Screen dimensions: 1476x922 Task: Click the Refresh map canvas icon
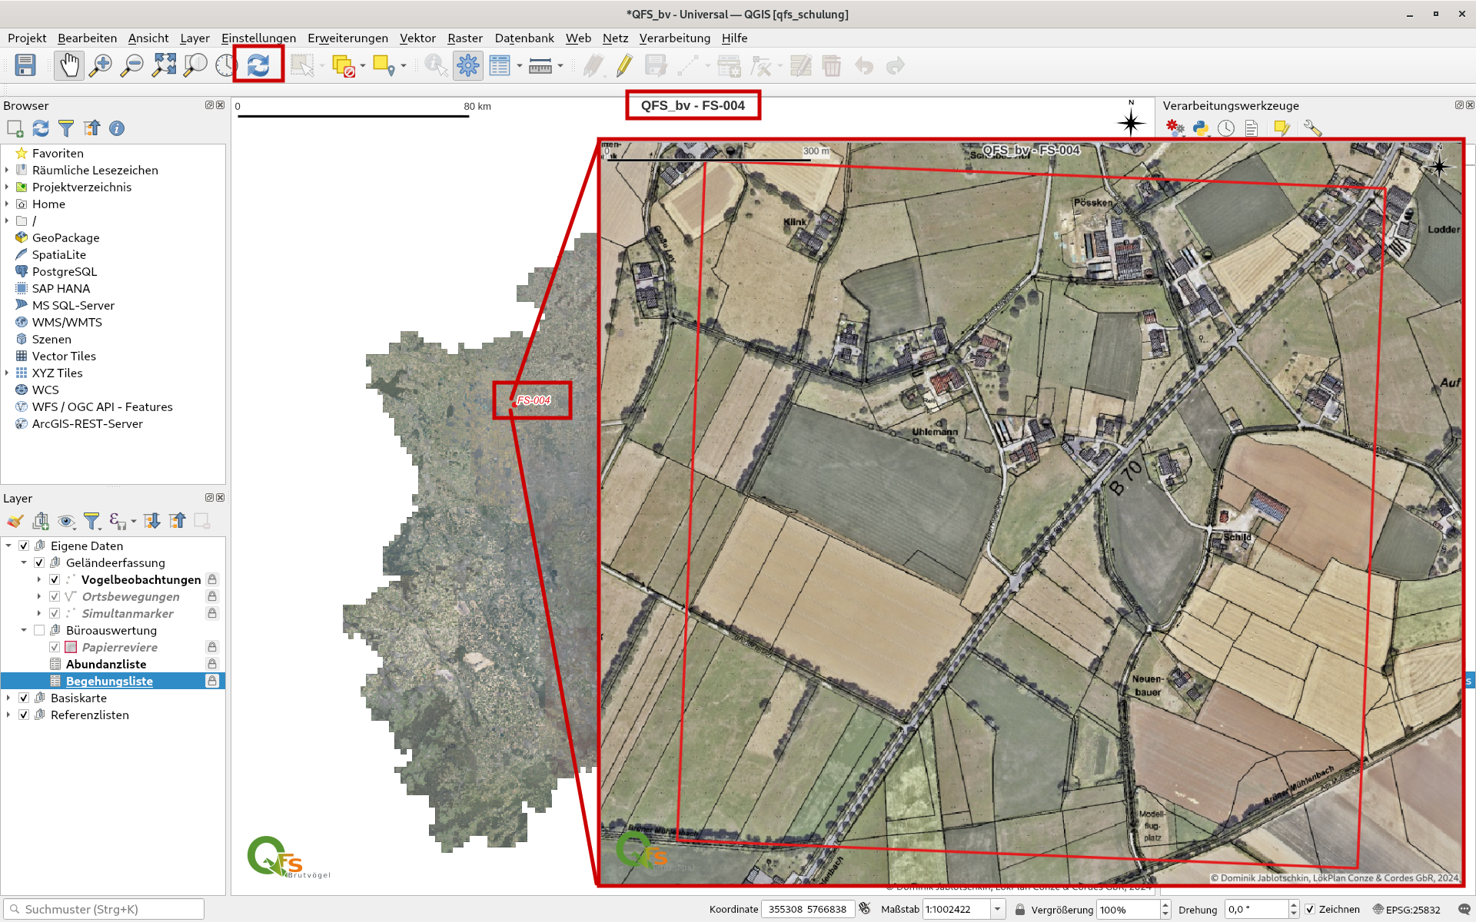pos(258,66)
